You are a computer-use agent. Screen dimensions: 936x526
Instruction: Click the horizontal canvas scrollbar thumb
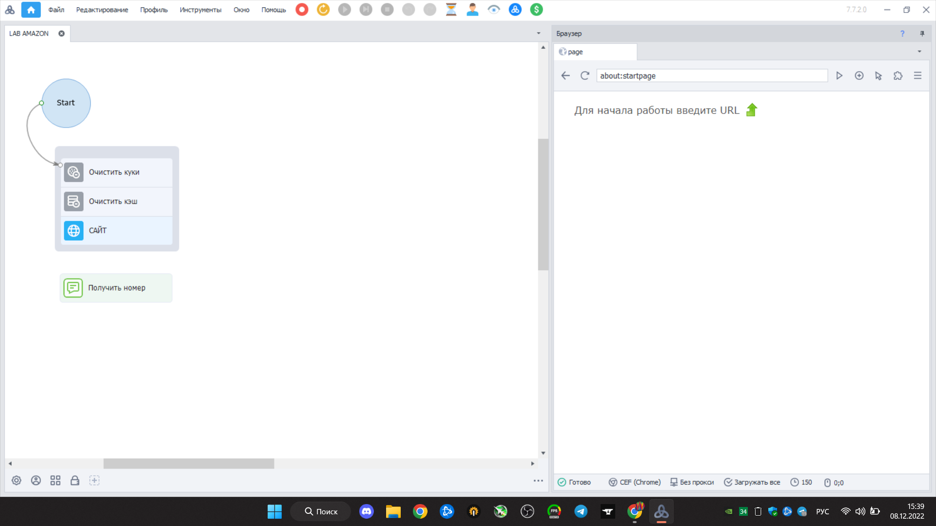tap(189, 464)
